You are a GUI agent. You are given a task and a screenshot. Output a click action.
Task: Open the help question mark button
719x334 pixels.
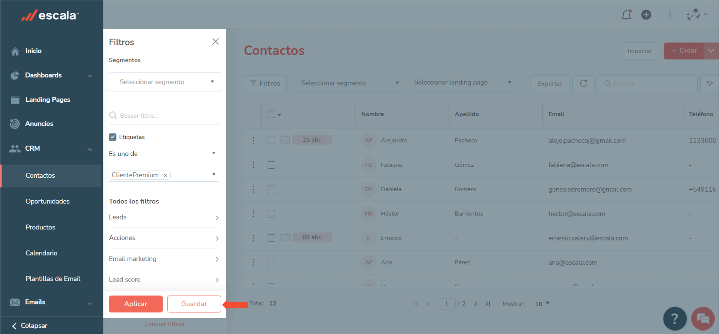tap(675, 319)
